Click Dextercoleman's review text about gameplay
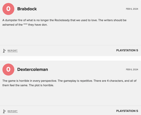 [69, 83]
